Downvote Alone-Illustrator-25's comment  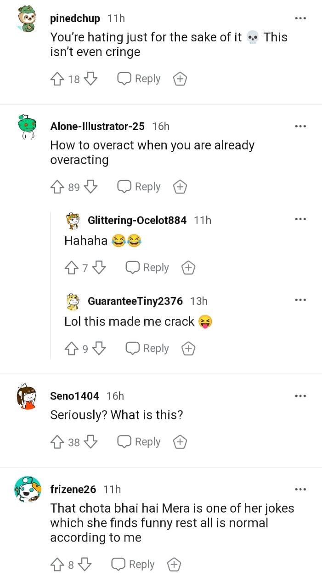(x=91, y=187)
